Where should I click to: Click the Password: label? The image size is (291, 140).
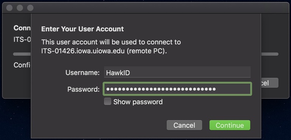point(83,89)
